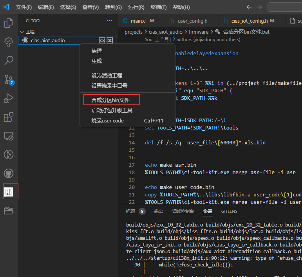Choose 生成 in context menu
302x277 pixels.
tap(127, 61)
